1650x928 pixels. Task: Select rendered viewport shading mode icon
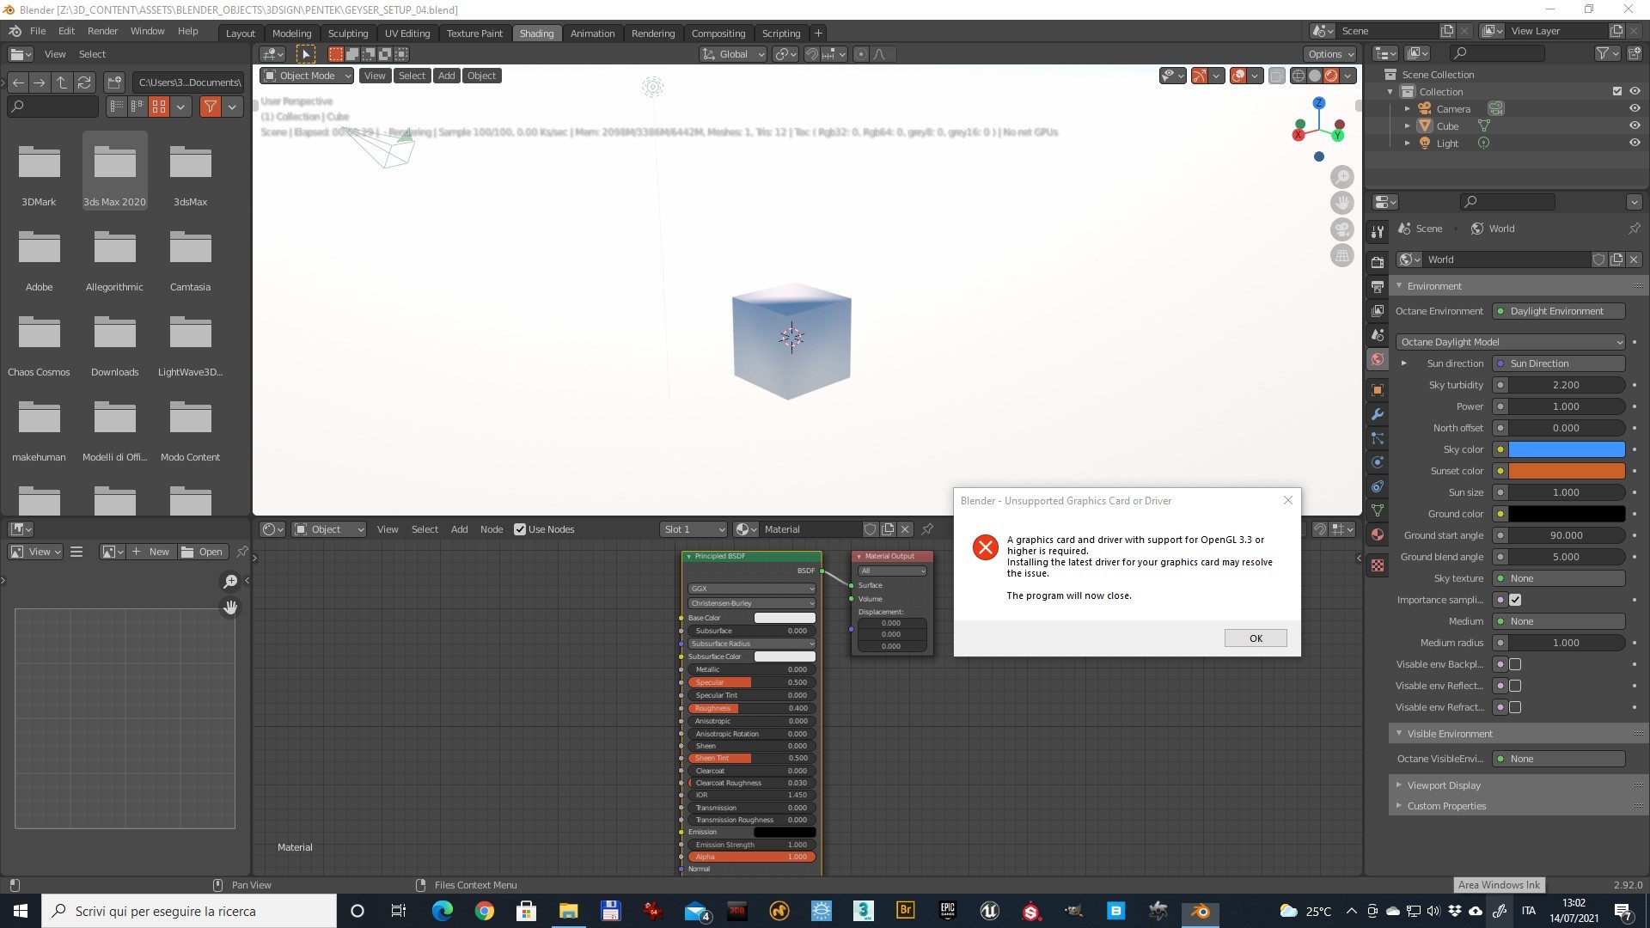[x=1331, y=76]
